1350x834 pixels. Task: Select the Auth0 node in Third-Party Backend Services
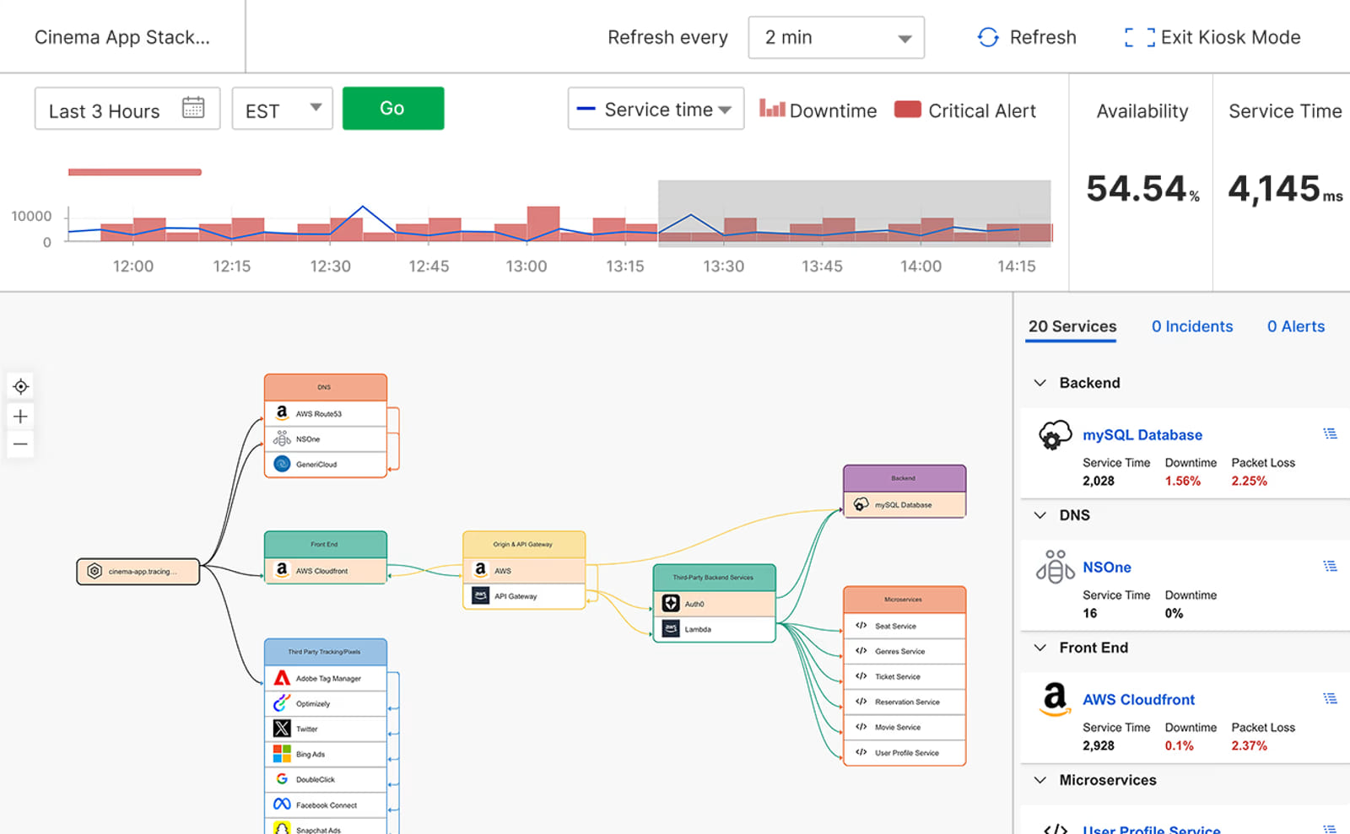[x=714, y=604]
